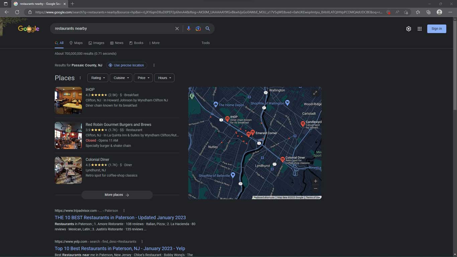This screenshot has width=457, height=257.
Task: Click Keyboard shortcuts on the map
Action: tap(264, 197)
